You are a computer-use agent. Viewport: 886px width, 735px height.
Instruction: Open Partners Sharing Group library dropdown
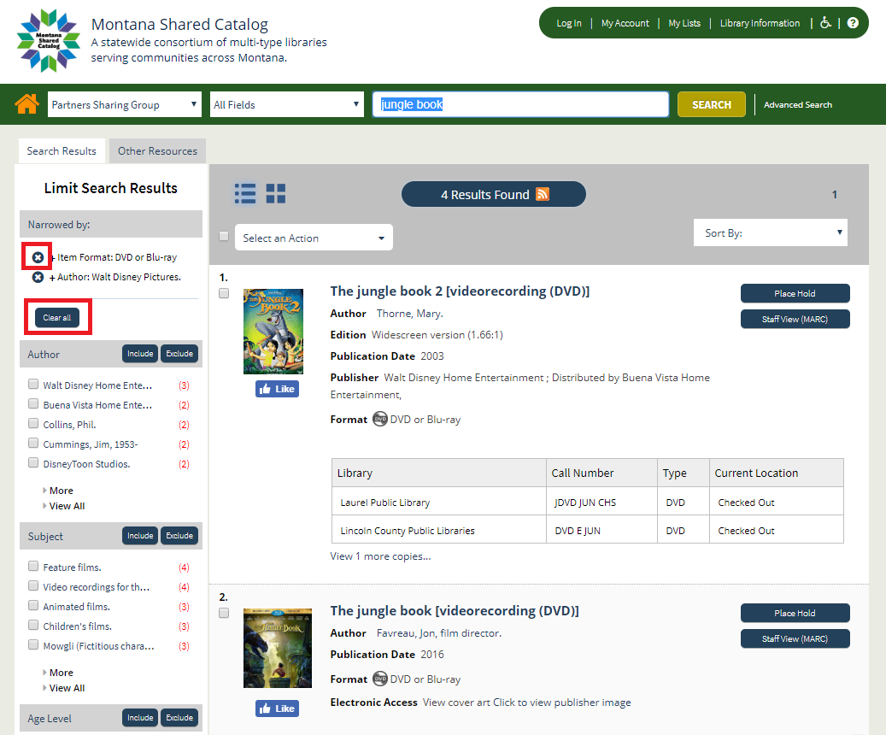tap(124, 104)
